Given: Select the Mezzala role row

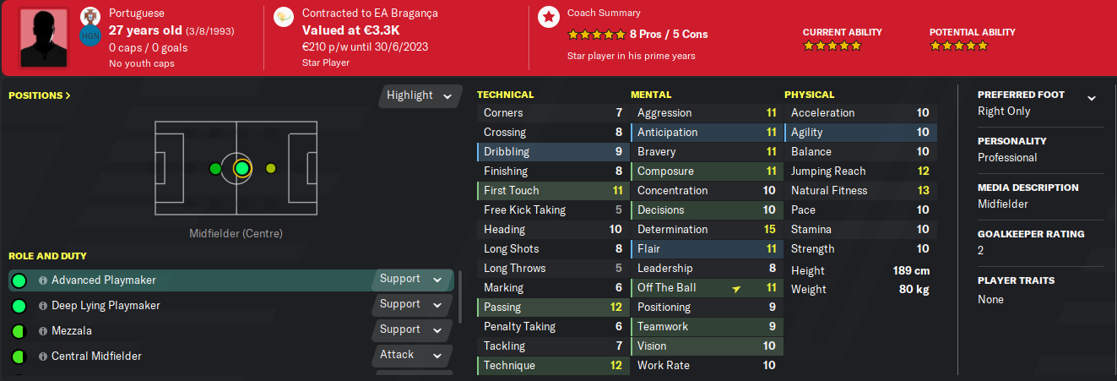Looking at the screenshot, I should (203, 331).
